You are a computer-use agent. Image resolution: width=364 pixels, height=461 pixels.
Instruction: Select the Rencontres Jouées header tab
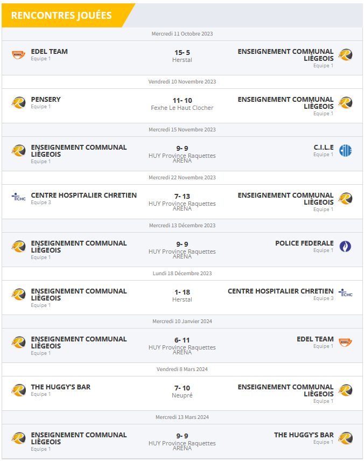(61, 16)
